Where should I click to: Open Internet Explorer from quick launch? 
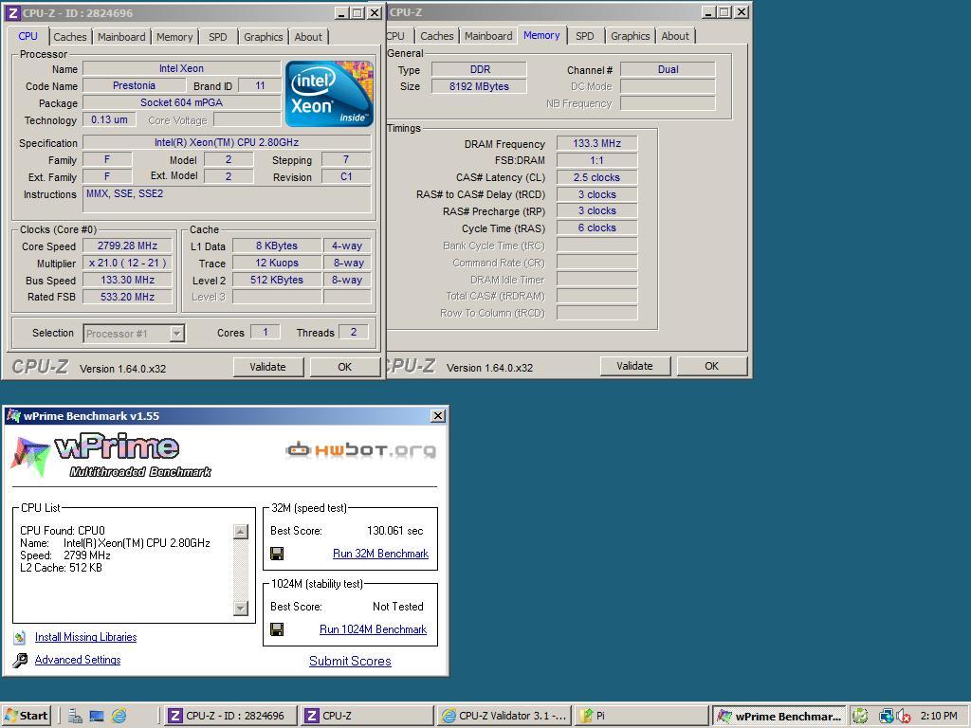(119, 717)
